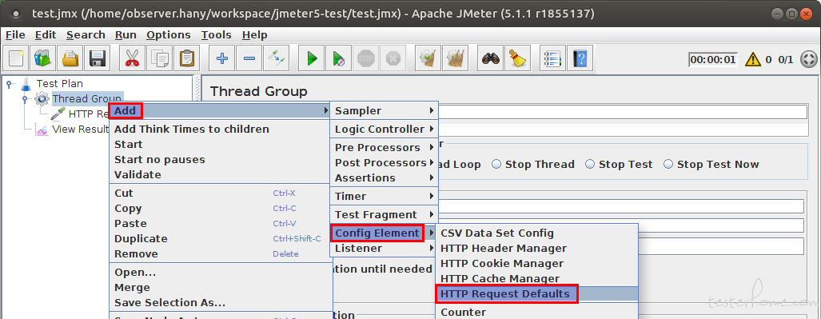Open the Function Helper list icon
This screenshot has height=319, width=821.
coord(553,58)
